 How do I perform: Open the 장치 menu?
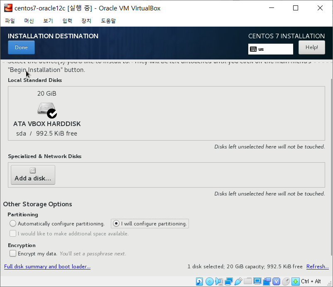pos(86,21)
